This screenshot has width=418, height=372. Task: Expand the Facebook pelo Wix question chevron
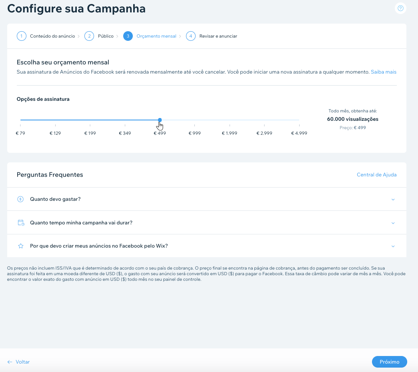click(393, 246)
